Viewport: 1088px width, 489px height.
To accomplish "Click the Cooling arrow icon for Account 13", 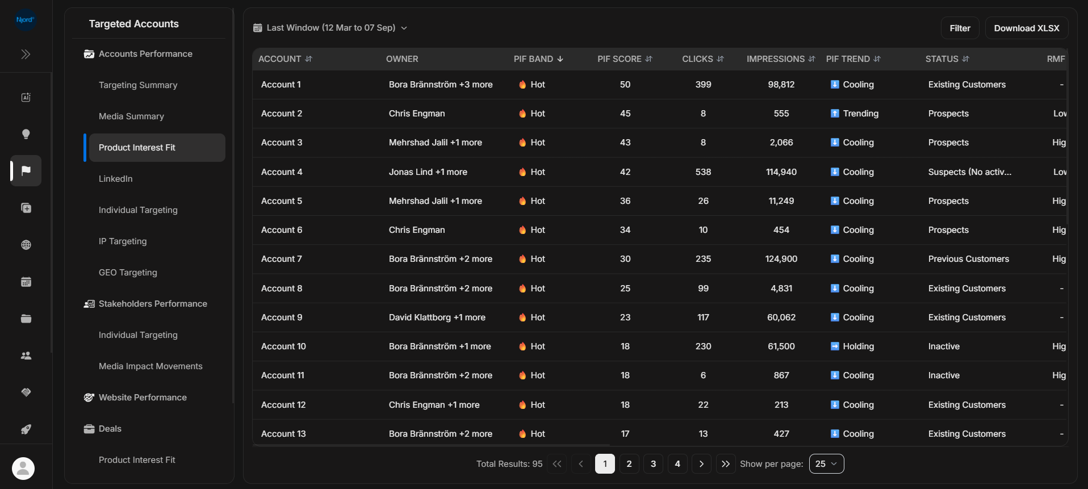I will [x=835, y=434].
